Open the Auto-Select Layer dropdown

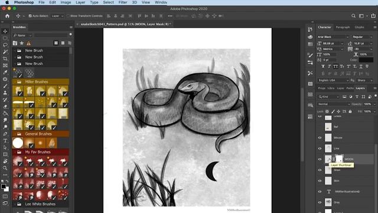click(x=57, y=16)
